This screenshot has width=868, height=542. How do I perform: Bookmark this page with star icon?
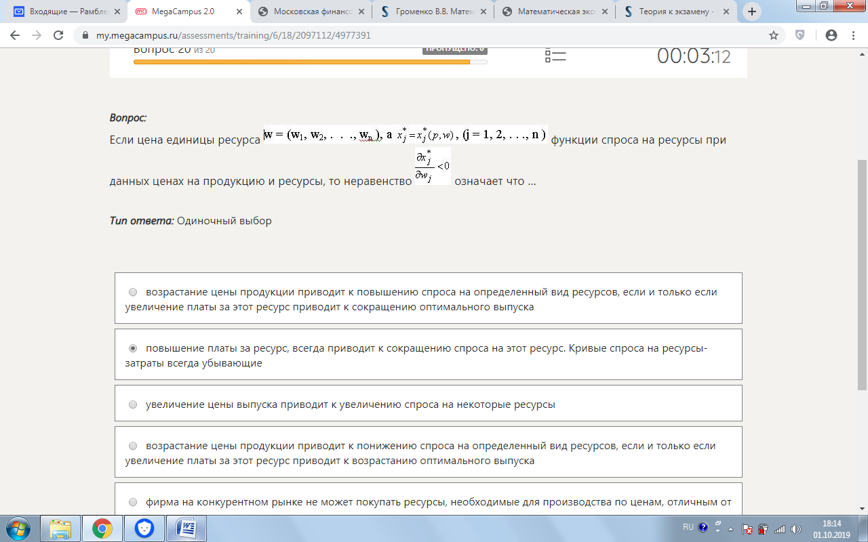tap(773, 35)
